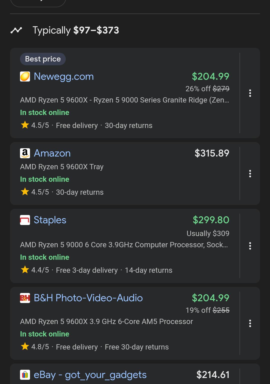Click the Amazon logo icon

coord(25,153)
